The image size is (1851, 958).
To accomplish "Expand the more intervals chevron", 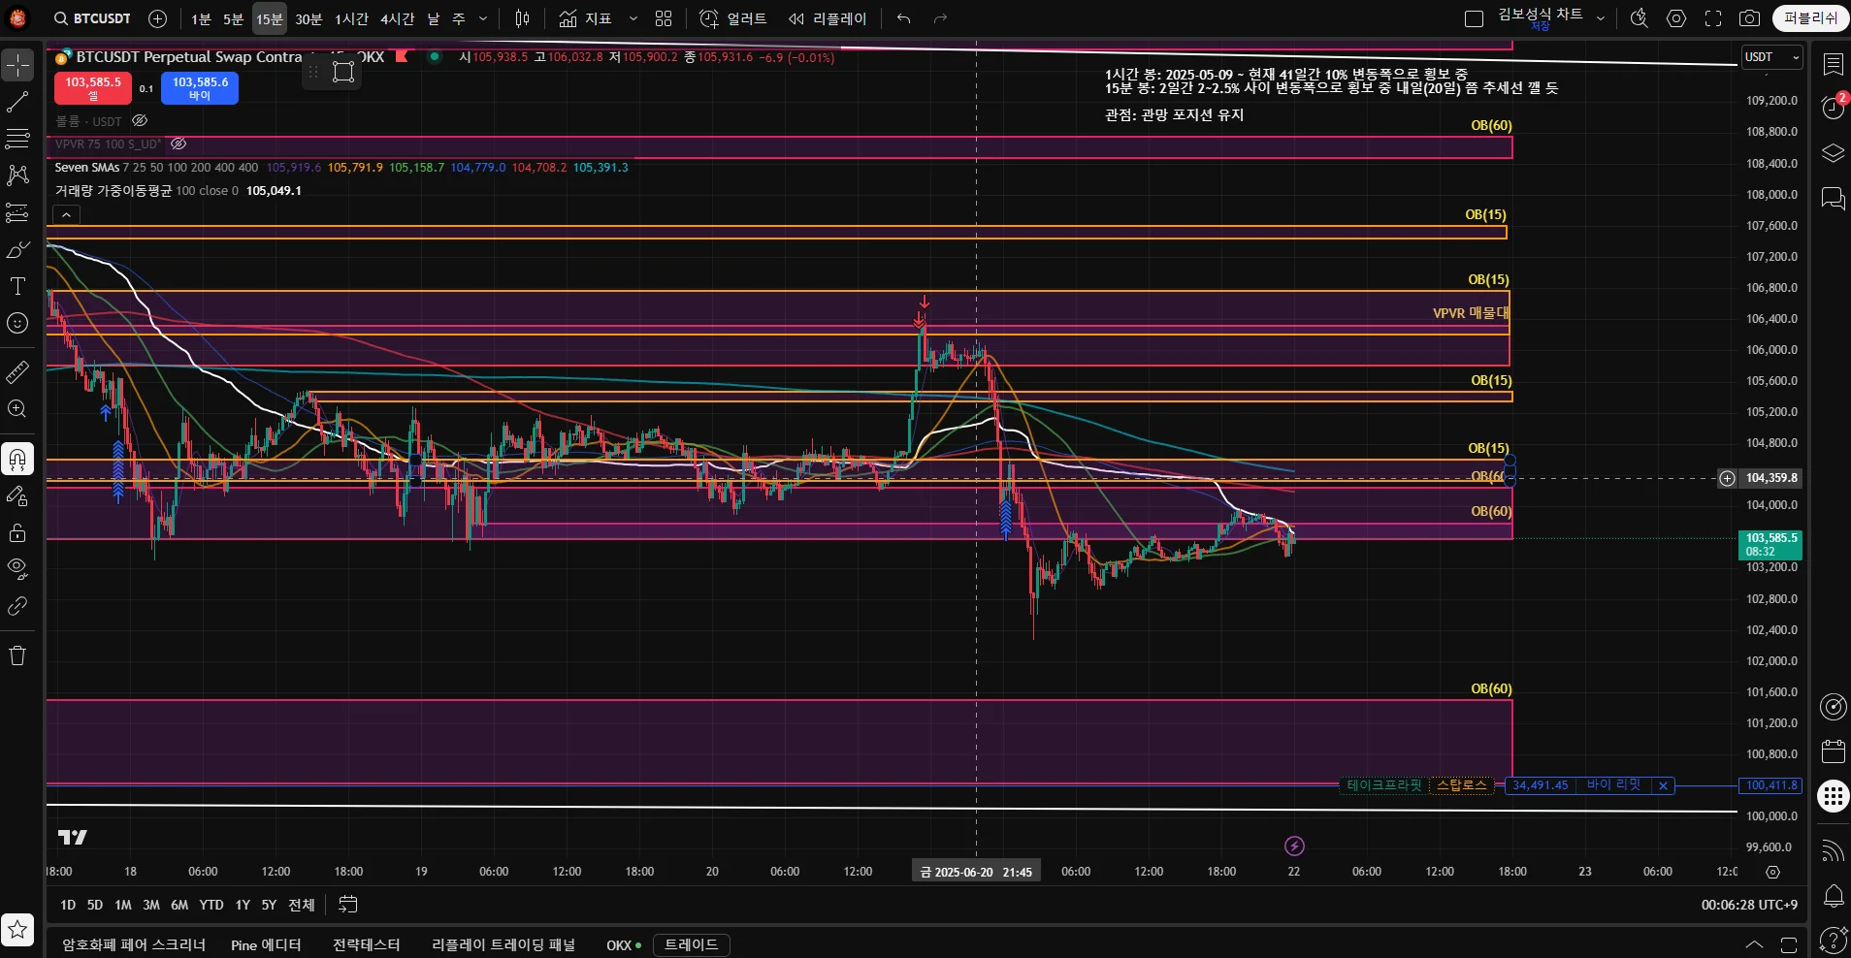I will click(483, 18).
